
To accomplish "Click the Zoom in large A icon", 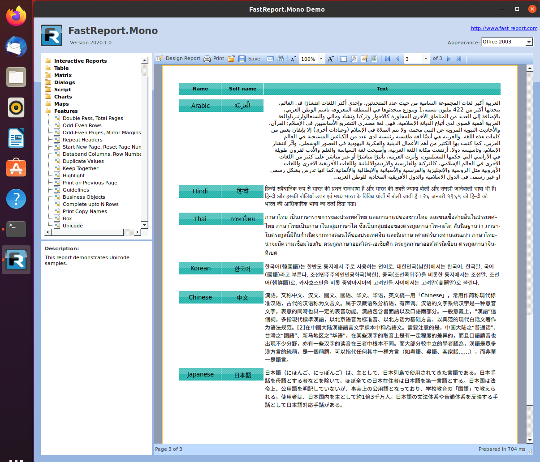I will pos(331,59).
